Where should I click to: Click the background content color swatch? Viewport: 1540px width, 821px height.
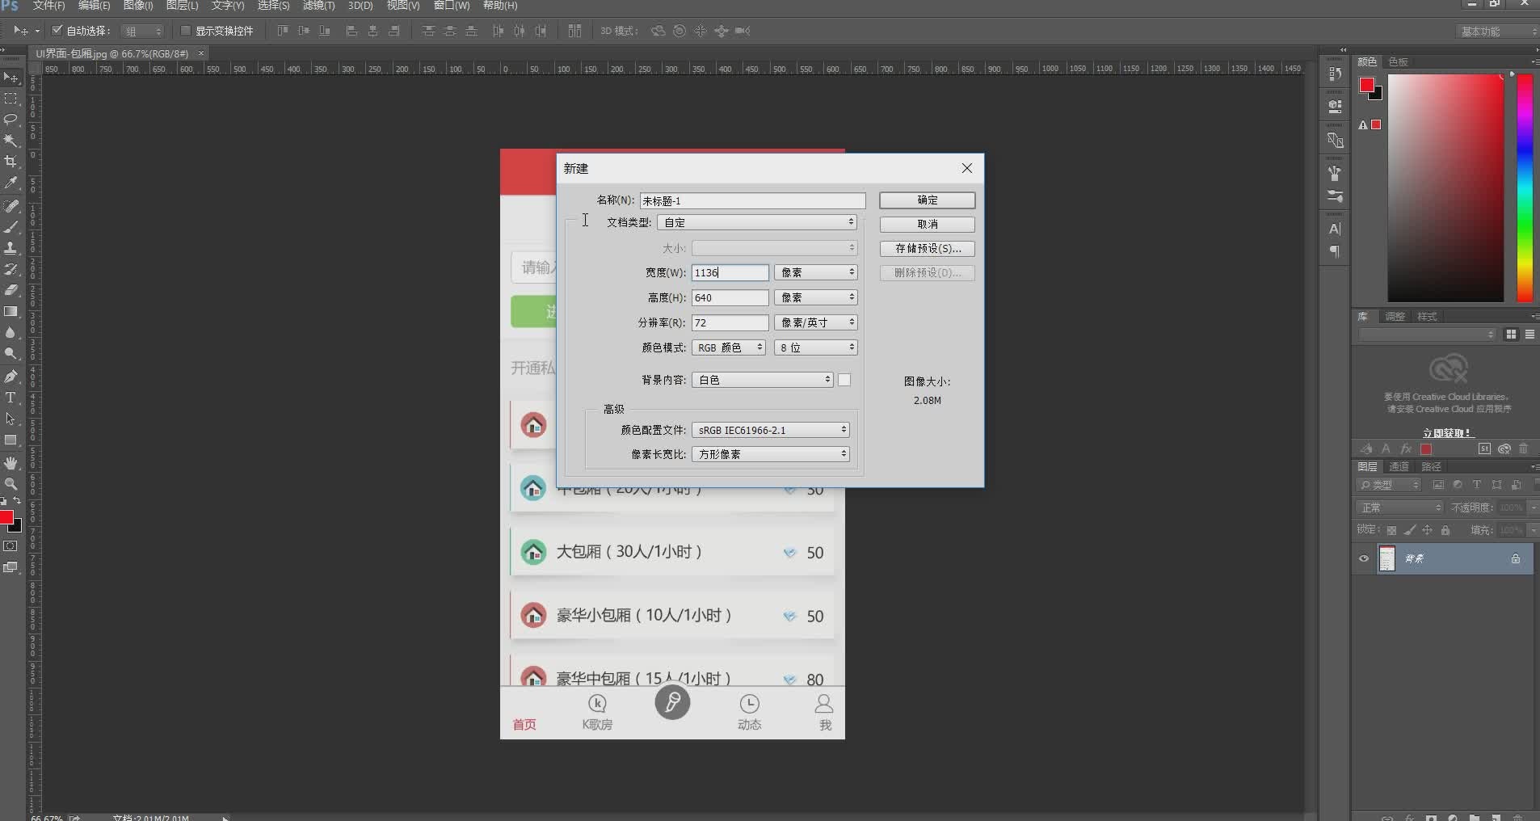click(844, 380)
